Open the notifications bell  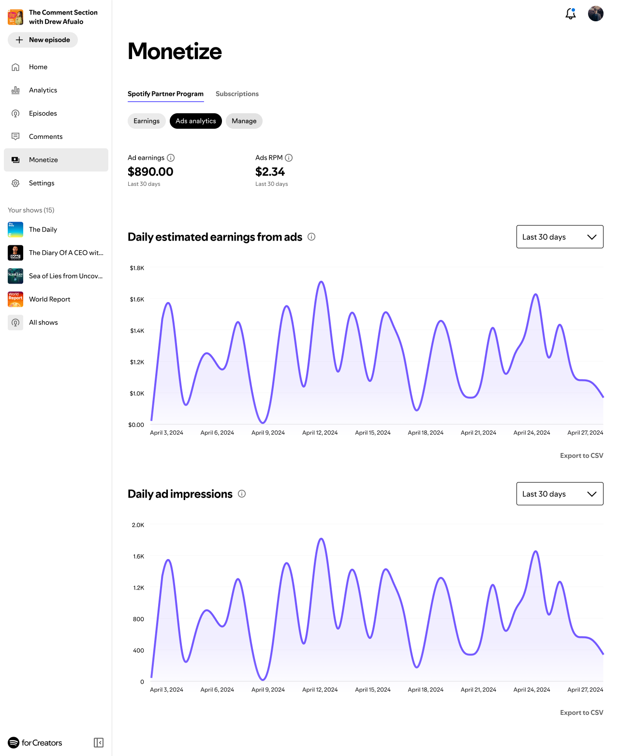click(x=571, y=14)
